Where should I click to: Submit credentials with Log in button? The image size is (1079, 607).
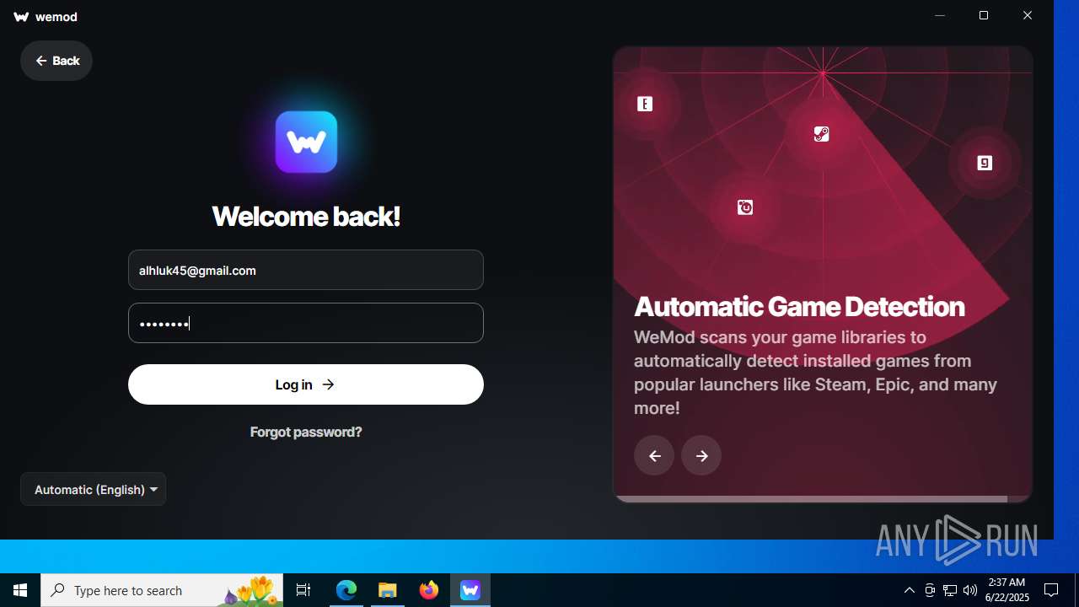coord(306,384)
